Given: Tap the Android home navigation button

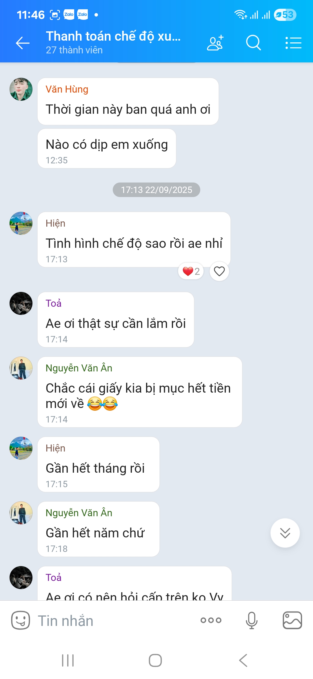Looking at the screenshot, I should click(155, 660).
